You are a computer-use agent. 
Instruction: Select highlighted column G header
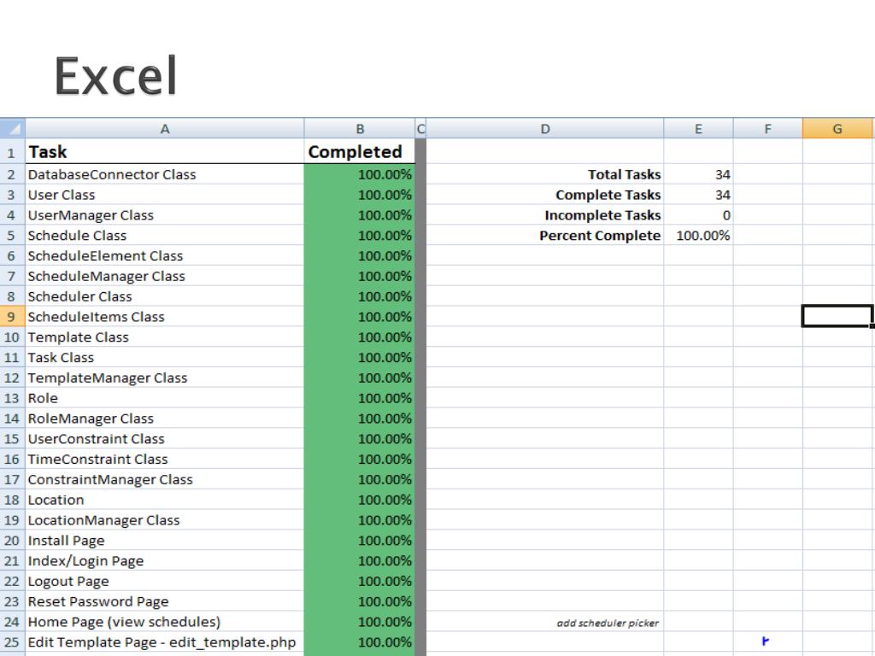(837, 129)
